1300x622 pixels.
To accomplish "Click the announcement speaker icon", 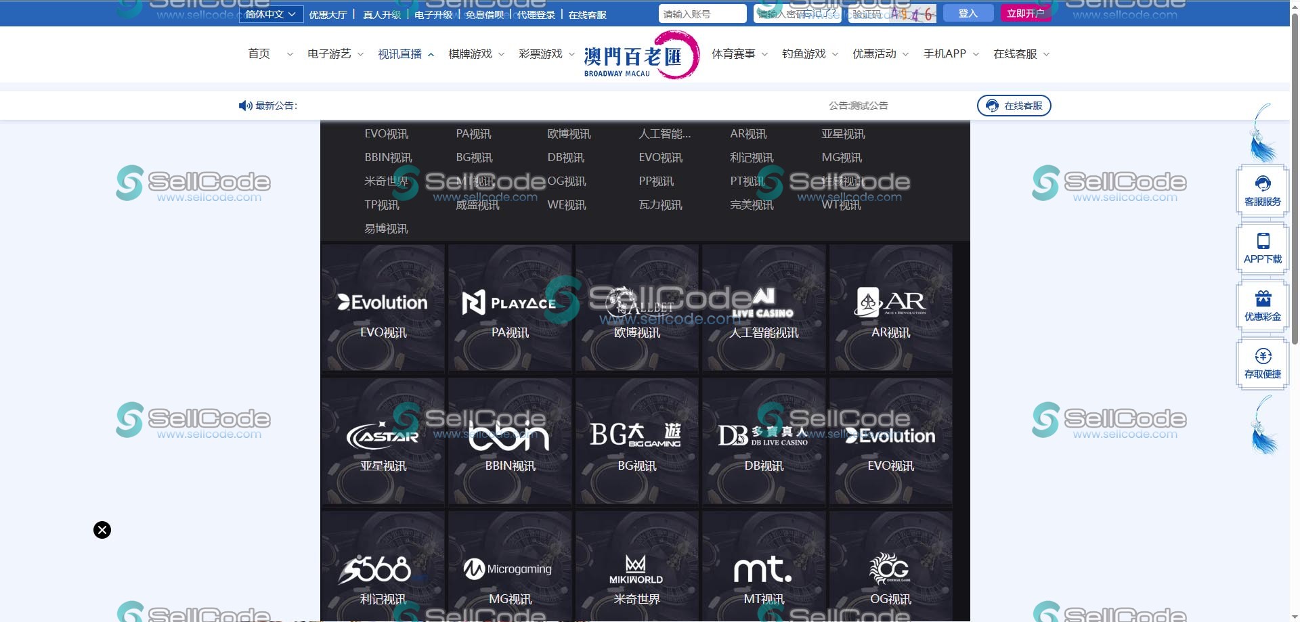I will pos(244,106).
